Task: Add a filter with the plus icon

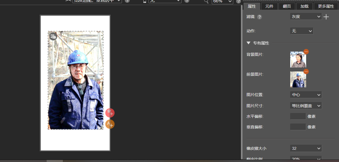Action: [x=326, y=17]
